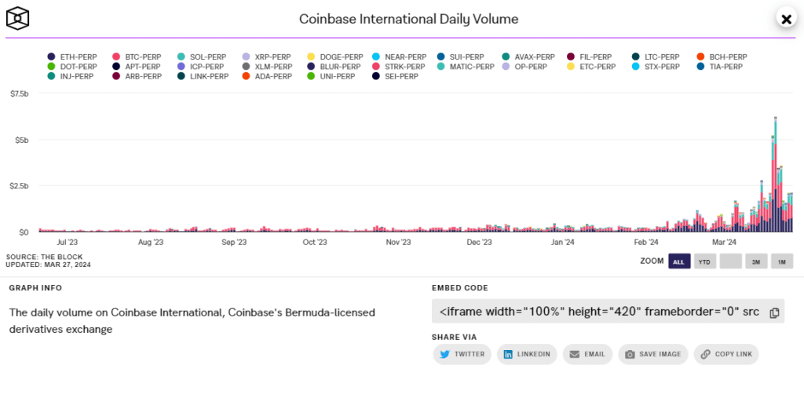The height and width of the screenshot is (398, 804).
Task: Hide DOT-PERP legend entry
Action: [71, 67]
